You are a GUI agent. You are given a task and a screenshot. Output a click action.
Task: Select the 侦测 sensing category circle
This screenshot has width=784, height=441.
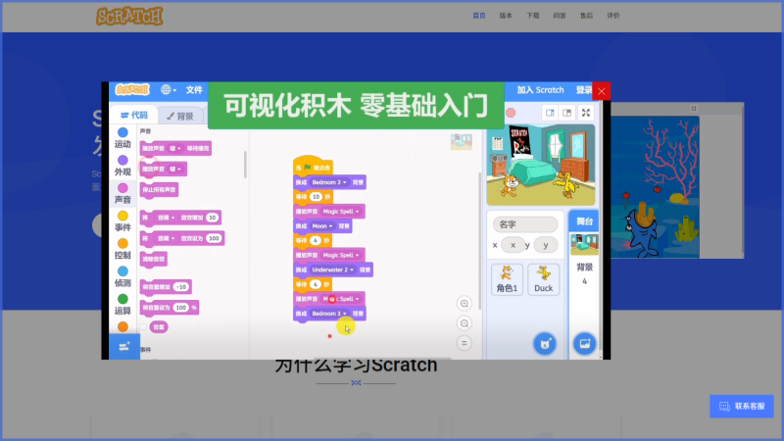[x=122, y=271]
